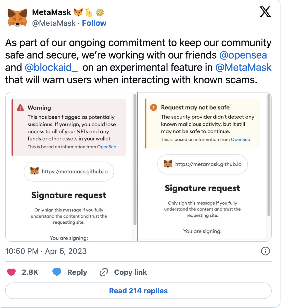Click the MetaMask fox profile avatar
Viewport: 281px width, 308px height.
(17, 18)
